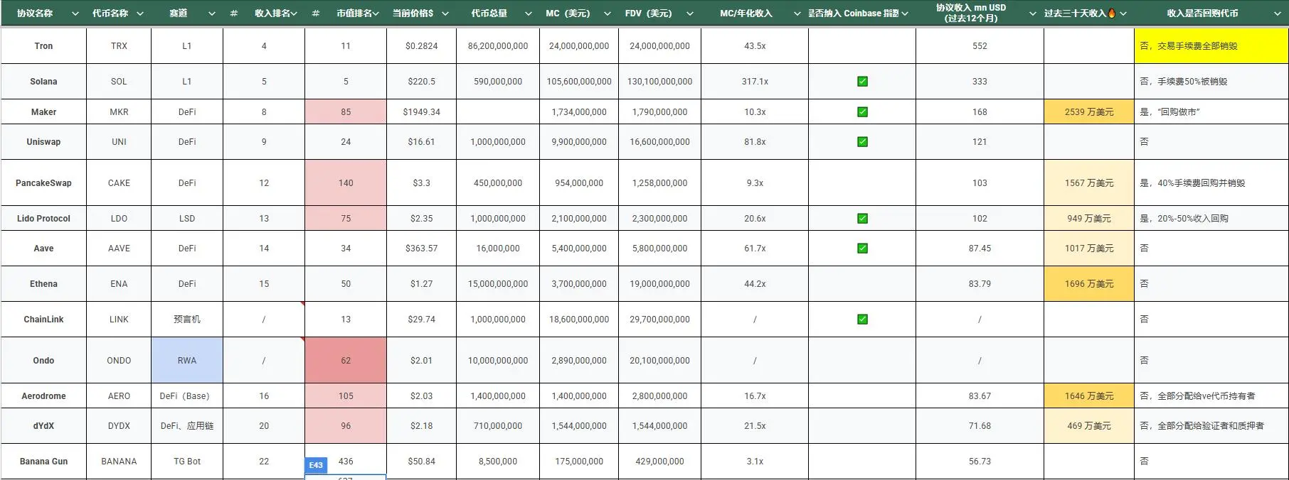This screenshot has width=1289, height=480.
Task: Click the E43 cell reference badge
Action: click(316, 465)
